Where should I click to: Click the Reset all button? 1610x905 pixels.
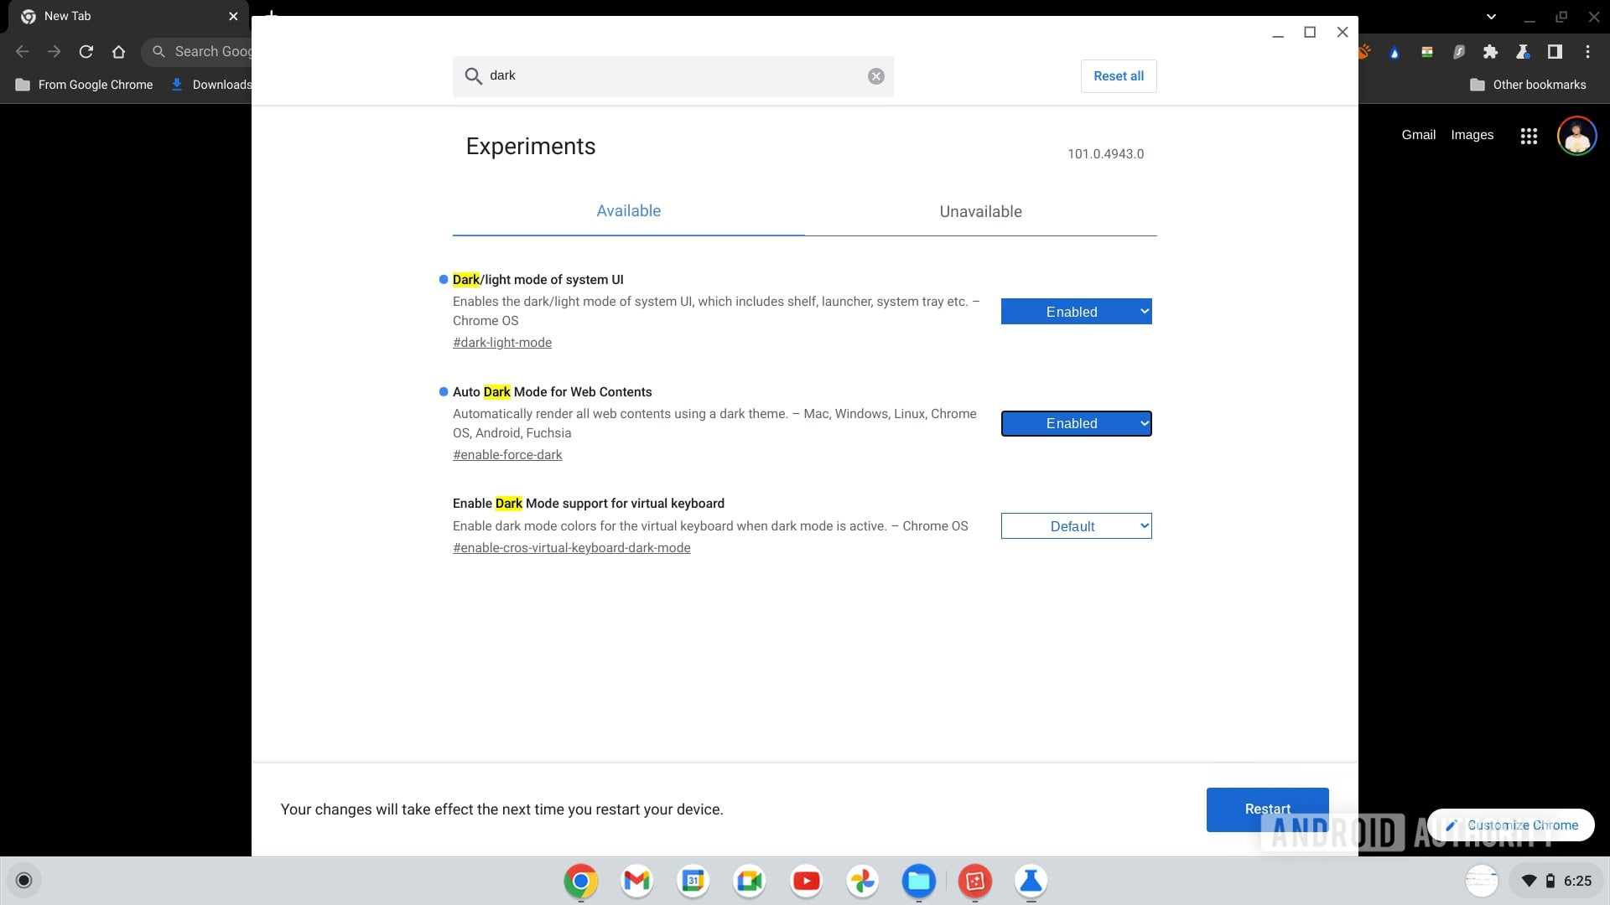click(x=1118, y=76)
